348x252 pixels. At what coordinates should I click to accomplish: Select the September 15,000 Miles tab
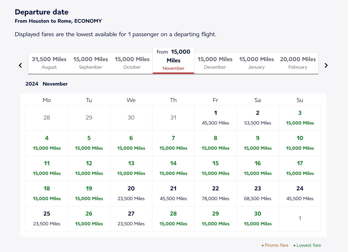click(91, 63)
